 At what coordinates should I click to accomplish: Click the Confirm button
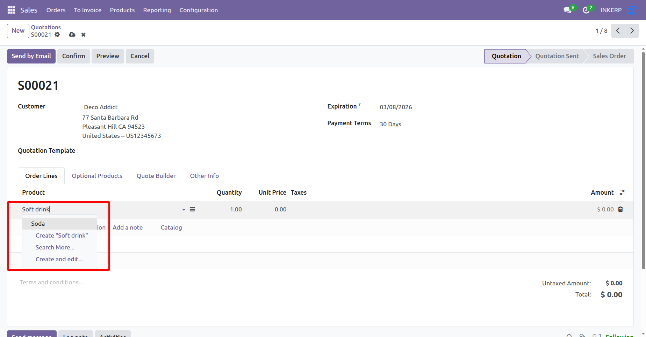(x=73, y=56)
